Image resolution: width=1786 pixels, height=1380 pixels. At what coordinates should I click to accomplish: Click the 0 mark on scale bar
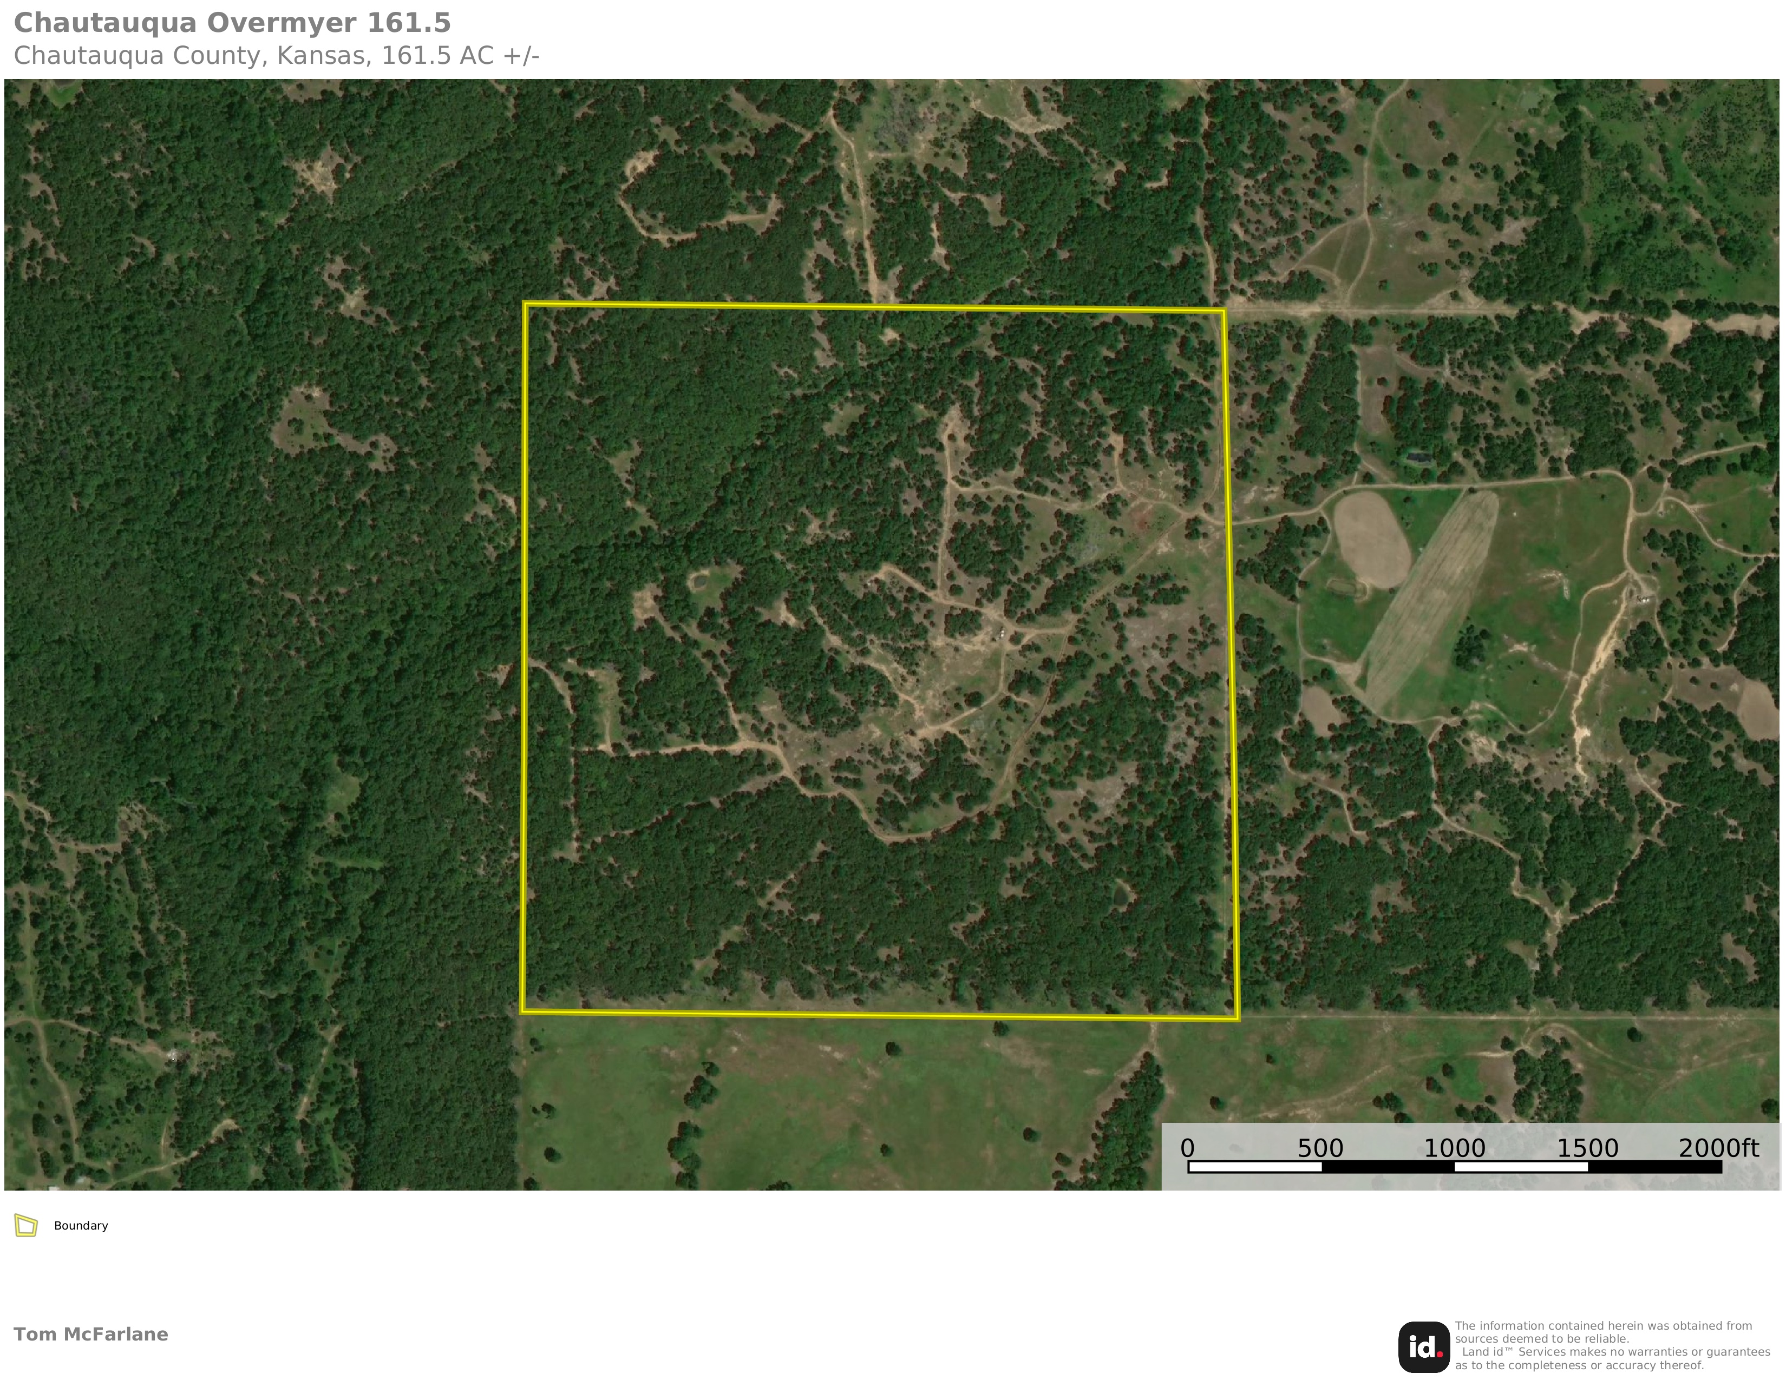pos(1187,1148)
